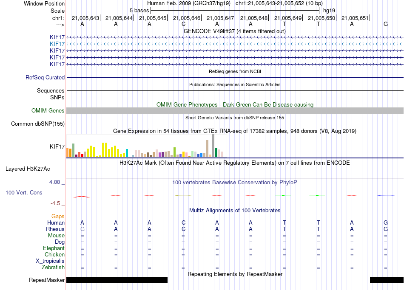Screen dimensions: 404x290
Task: Click the Multiz Alignments of 100 Vertebrates title
Action: pos(235,211)
